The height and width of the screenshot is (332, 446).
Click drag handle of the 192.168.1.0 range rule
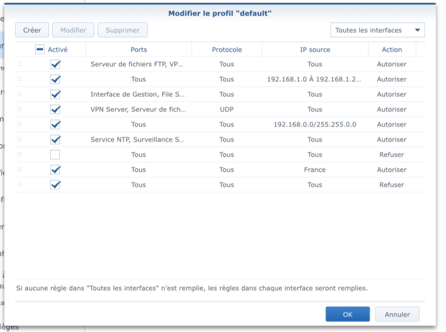[19, 79]
